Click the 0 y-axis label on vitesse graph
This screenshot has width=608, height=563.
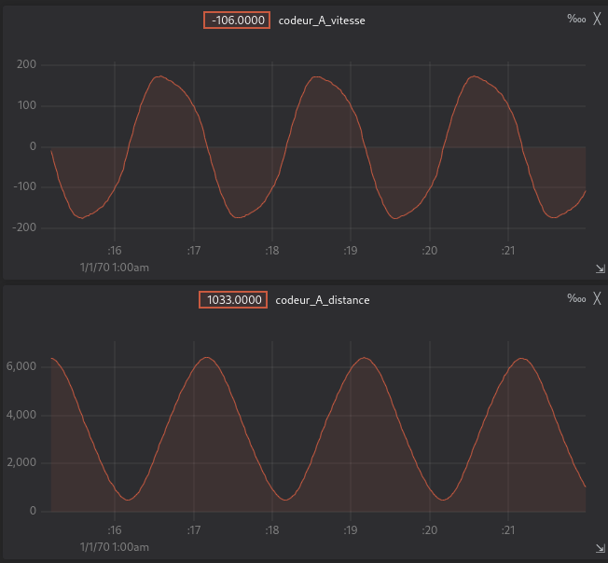(x=33, y=146)
